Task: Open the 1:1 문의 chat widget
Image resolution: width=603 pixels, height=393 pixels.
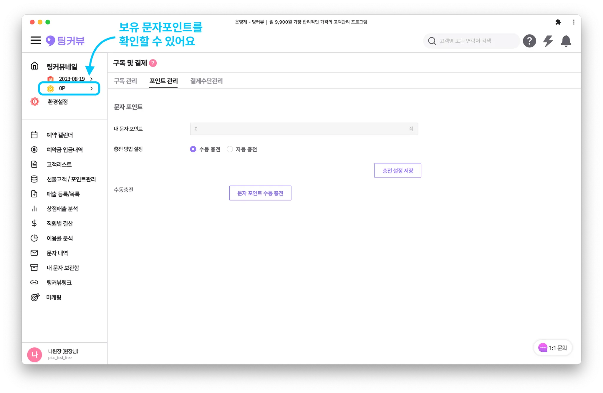Action: pyautogui.click(x=553, y=348)
